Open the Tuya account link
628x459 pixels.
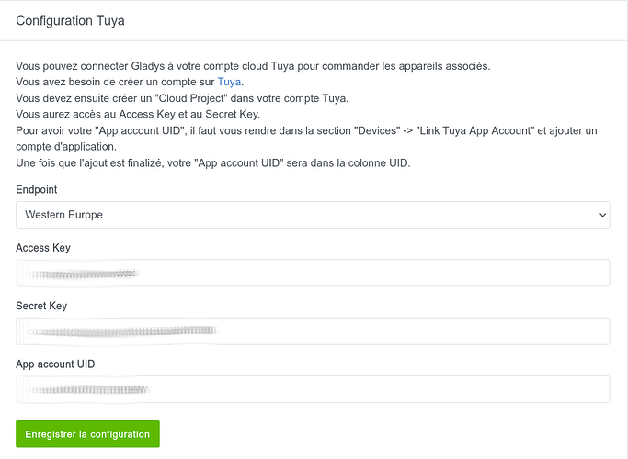[x=229, y=82]
